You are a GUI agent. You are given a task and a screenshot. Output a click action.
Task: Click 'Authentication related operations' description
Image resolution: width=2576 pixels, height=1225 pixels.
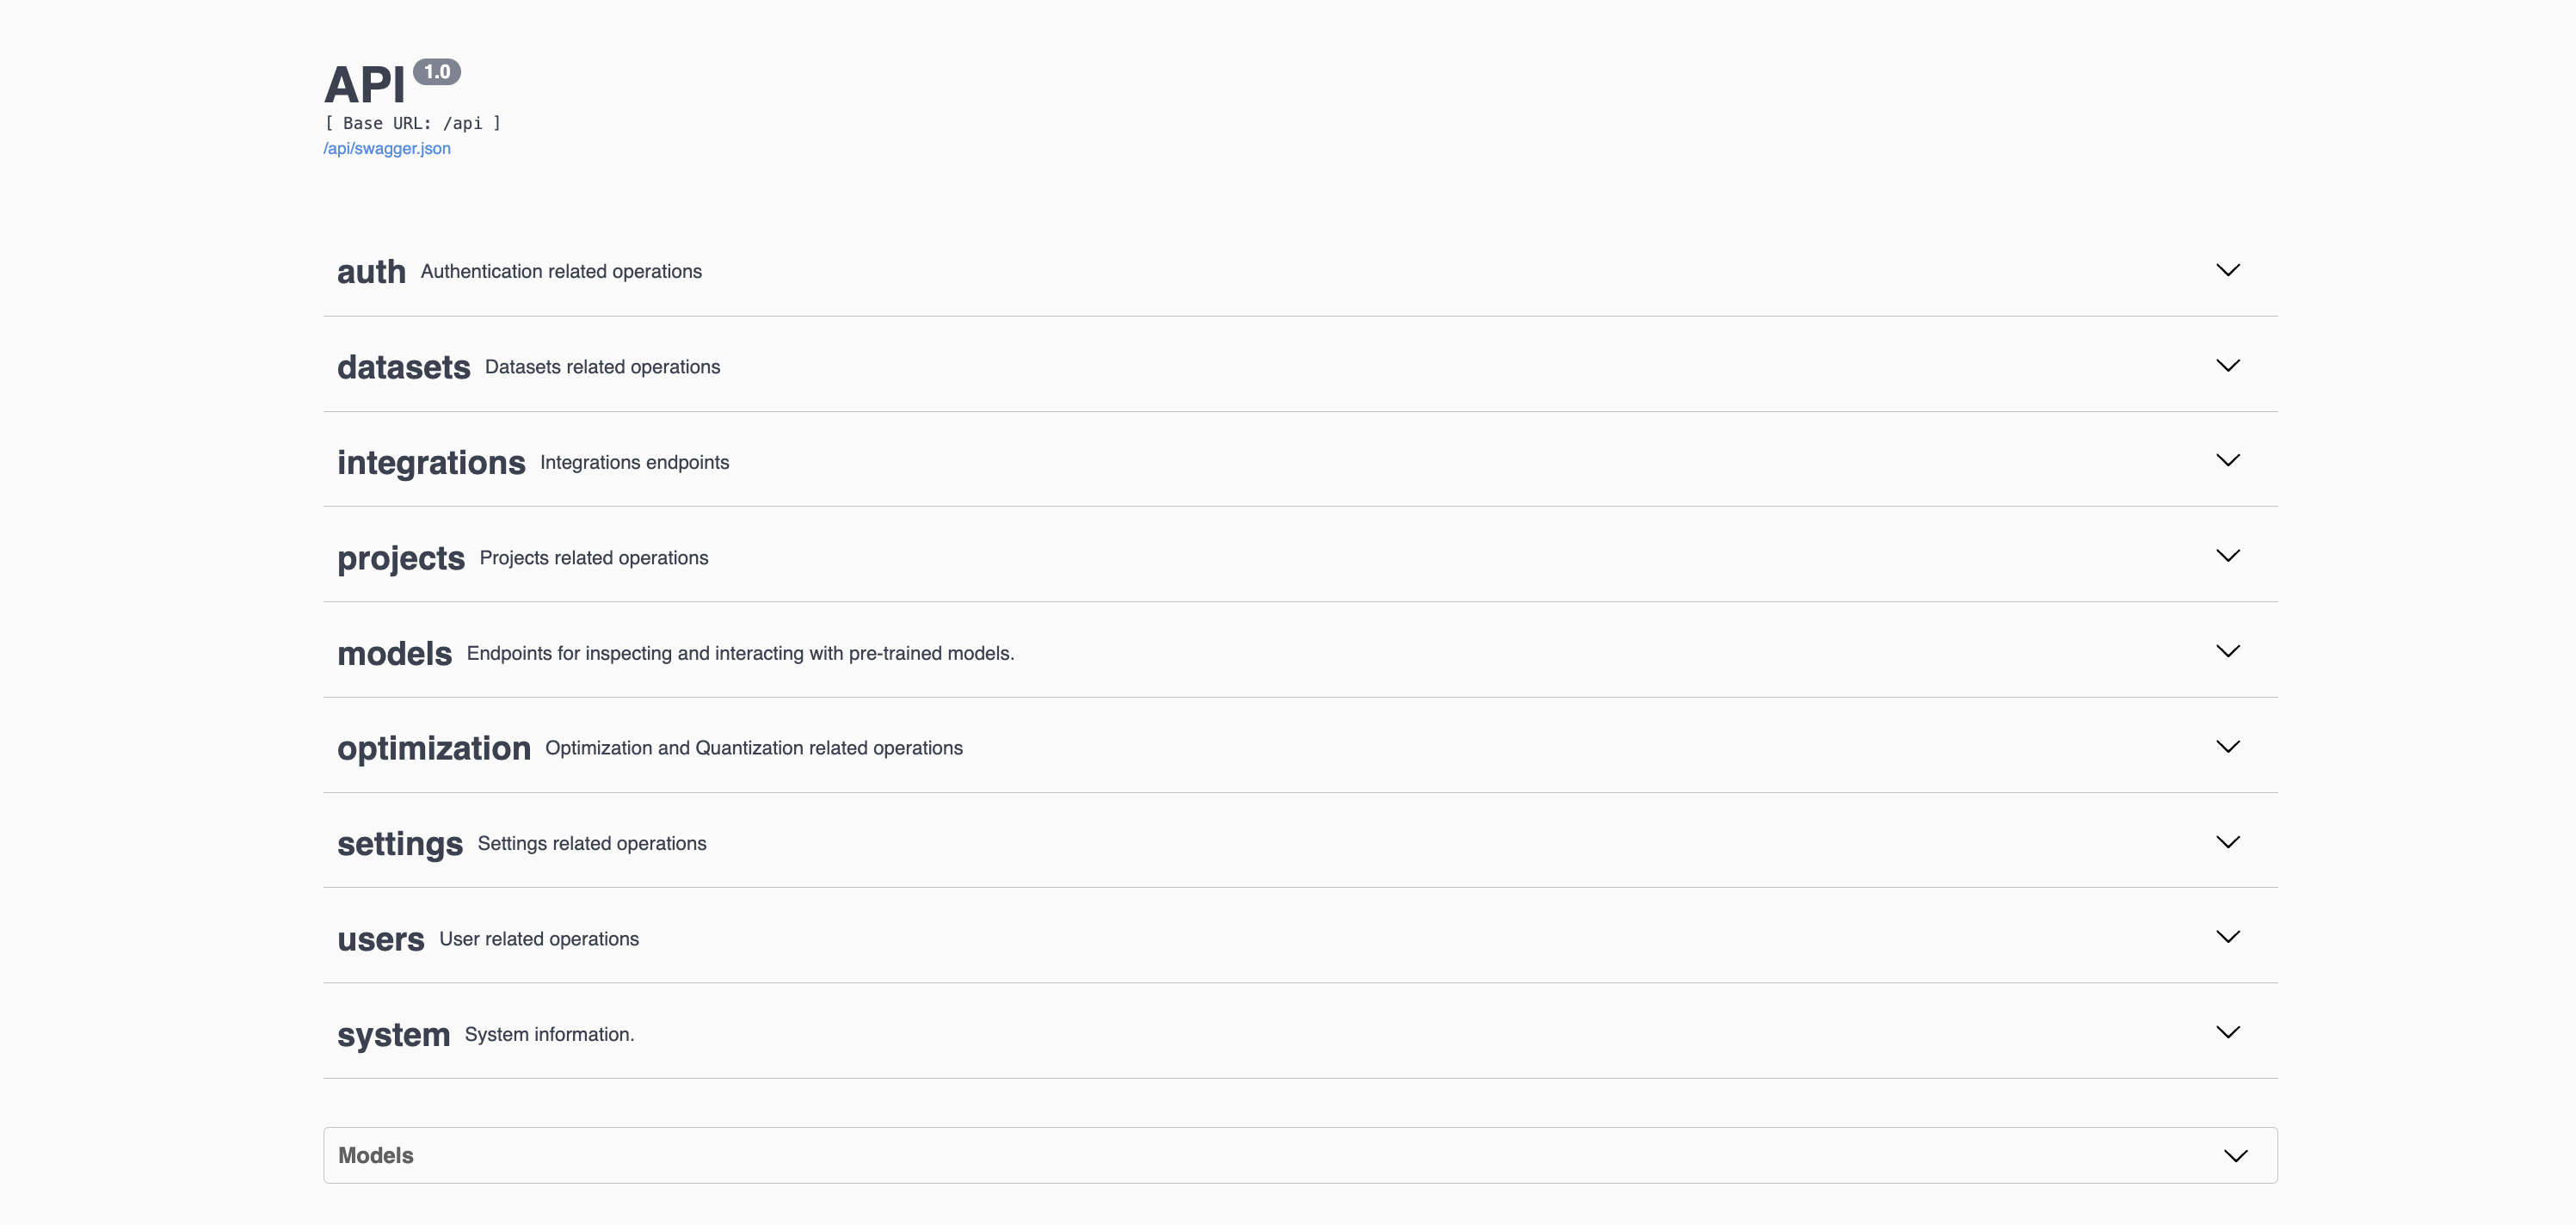coord(561,272)
